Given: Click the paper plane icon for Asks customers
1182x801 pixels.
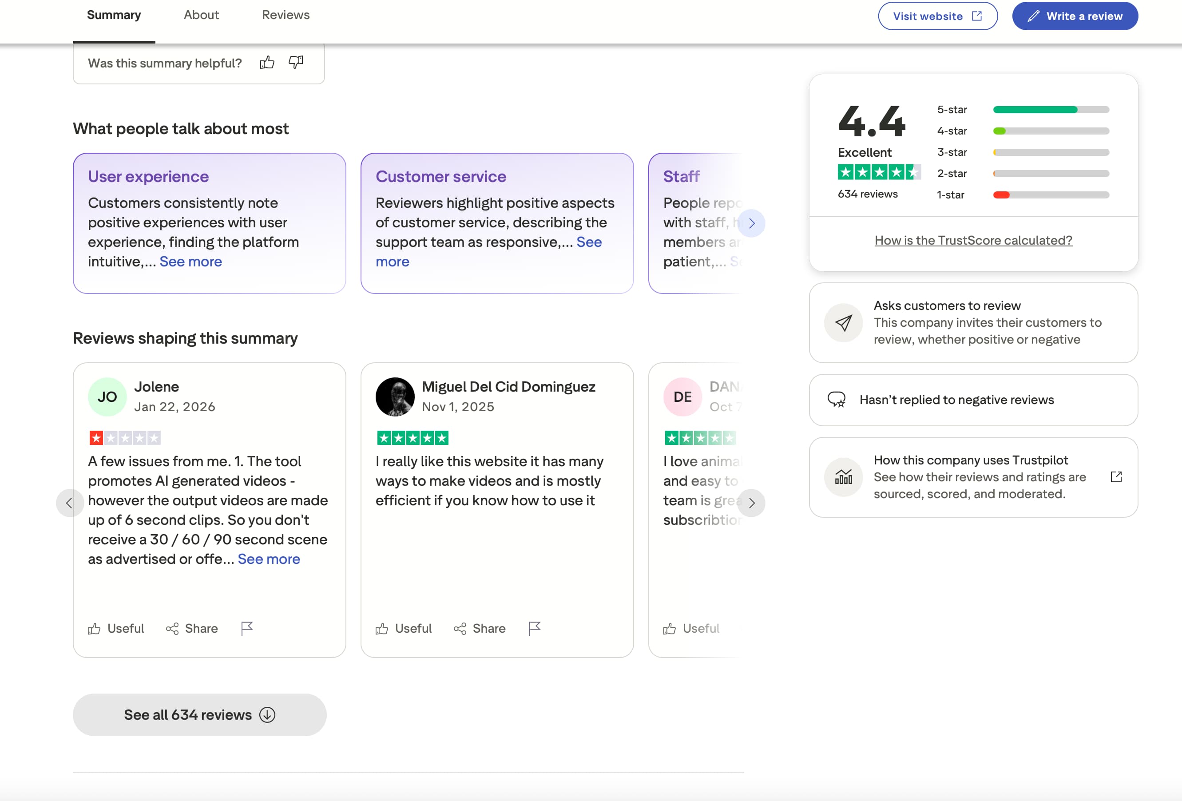Looking at the screenshot, I should [843, 323].
